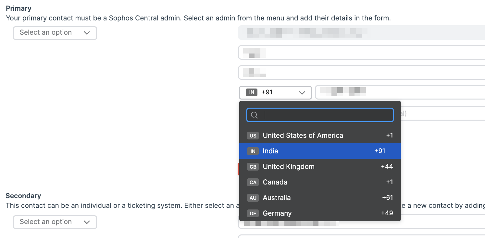
Task: Pick Canada as the country code
Action: 275,182
